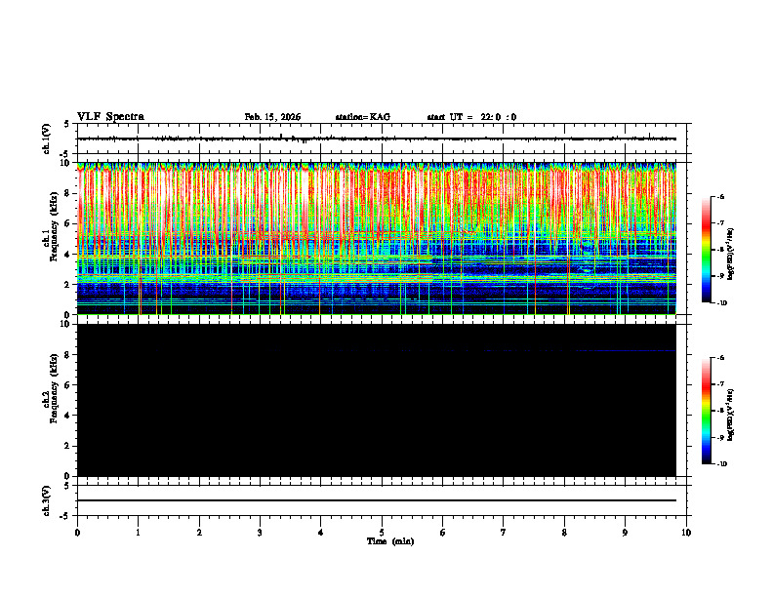773x597 pixels.
Task: Click the time axis tick label '8'
Action: (x=564, y=533)
